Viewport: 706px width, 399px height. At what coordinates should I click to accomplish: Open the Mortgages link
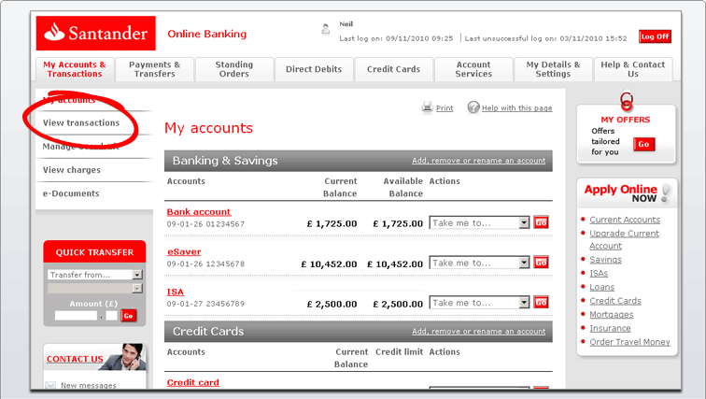[x=612, y=315]
